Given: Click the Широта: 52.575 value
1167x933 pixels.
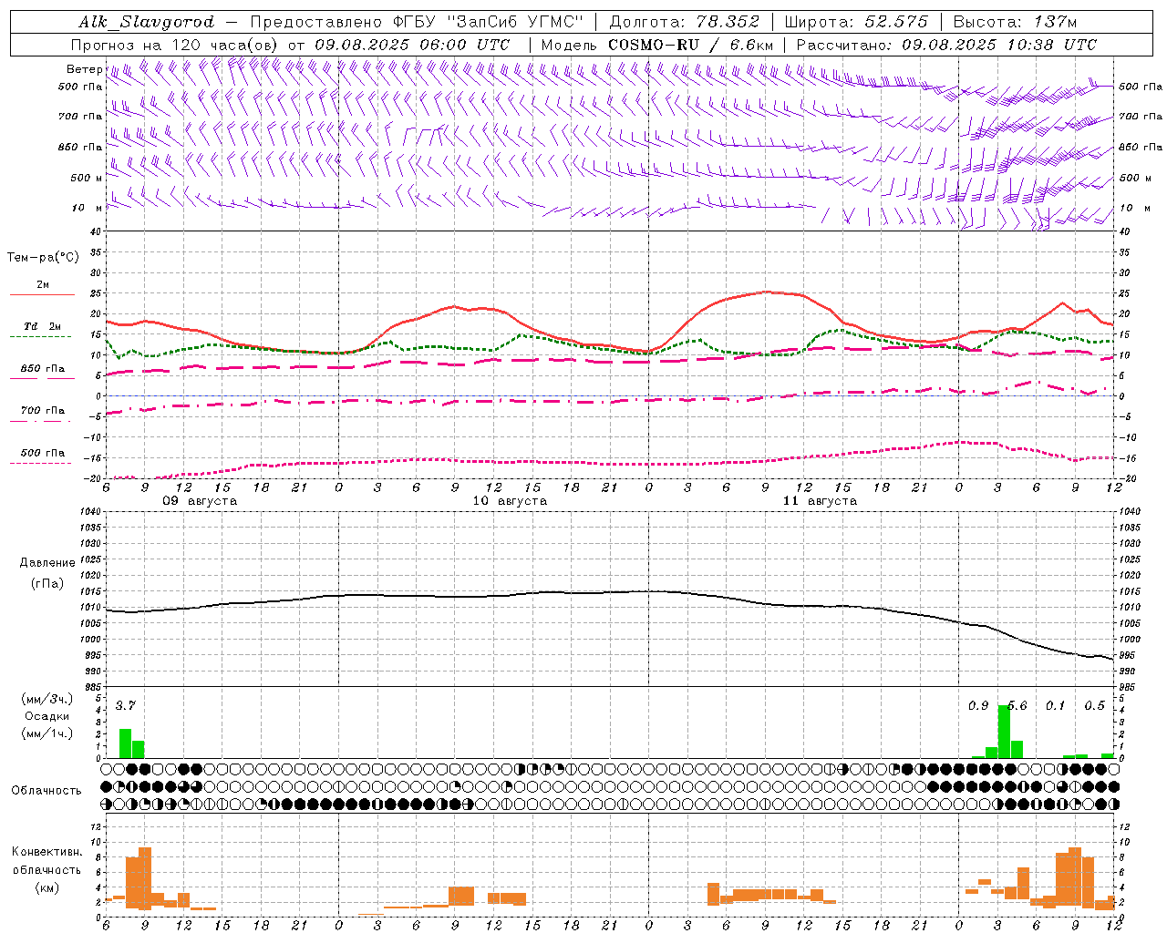Looking at the screenshot, I should pos(856,22).
